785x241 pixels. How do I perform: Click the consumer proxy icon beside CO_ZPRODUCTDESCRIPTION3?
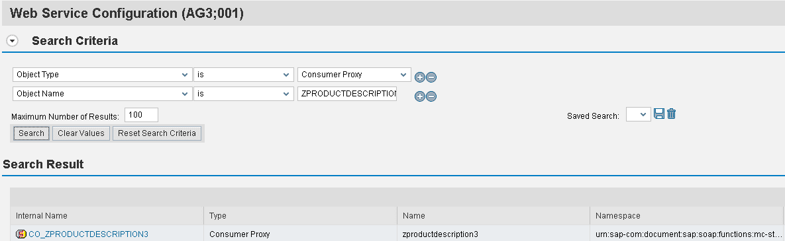(21, 234)
